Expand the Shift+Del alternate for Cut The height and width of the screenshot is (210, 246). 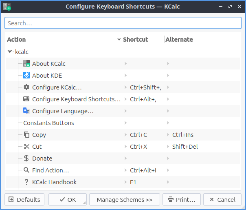pyautogui.click(x=168, y=147)
